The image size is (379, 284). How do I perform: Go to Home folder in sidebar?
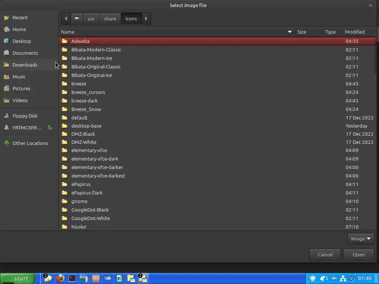pyautogui.click(x=29, y=30)
